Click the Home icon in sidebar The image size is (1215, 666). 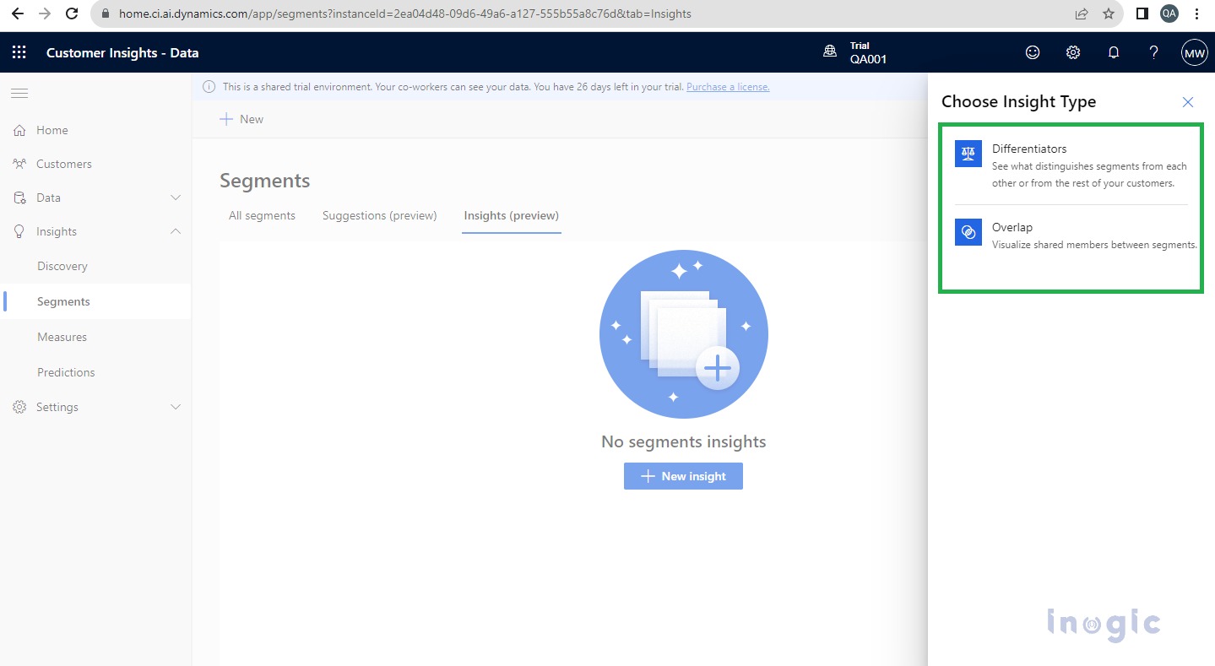pyautogui.click(x=19, y=130)
